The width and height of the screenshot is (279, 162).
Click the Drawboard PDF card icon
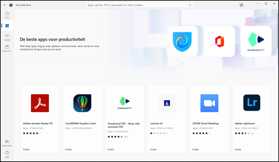tap(125, 103)
